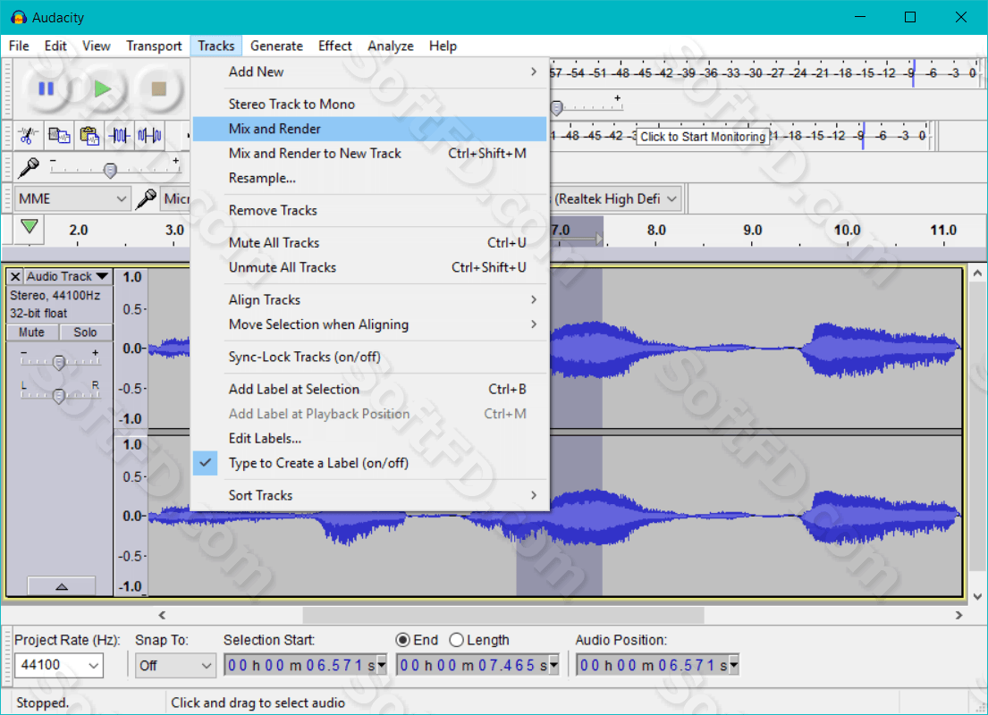Open the Transport menu
This screenshot has height=715, width=988.
point(154,46)
